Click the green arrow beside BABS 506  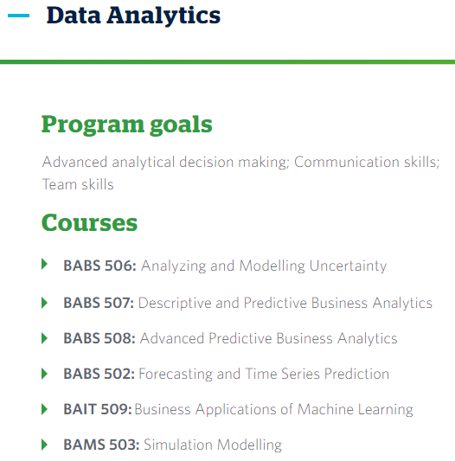point(44,264)
